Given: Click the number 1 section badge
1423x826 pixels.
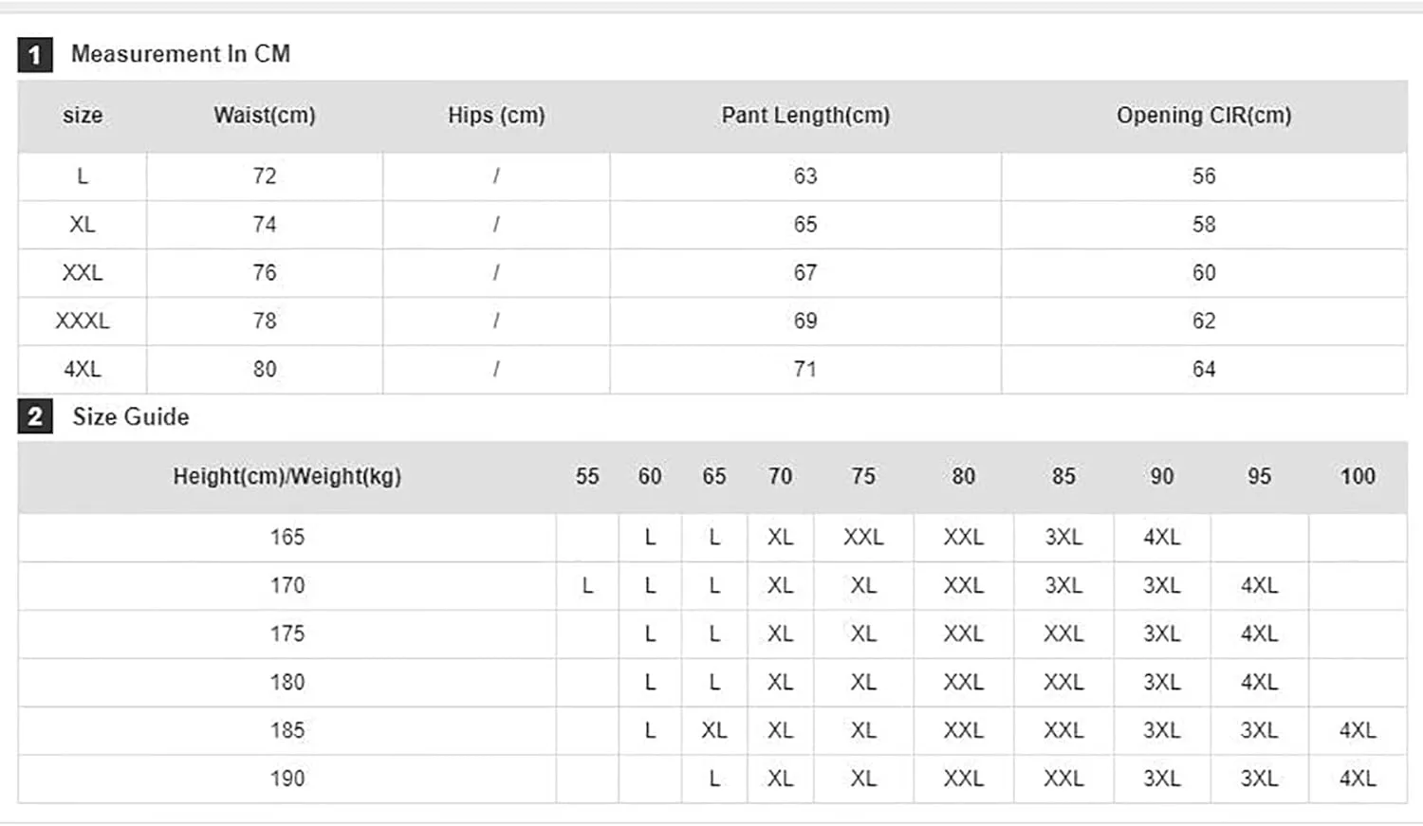Looking at the screenshot, I should tap(35, 55).
